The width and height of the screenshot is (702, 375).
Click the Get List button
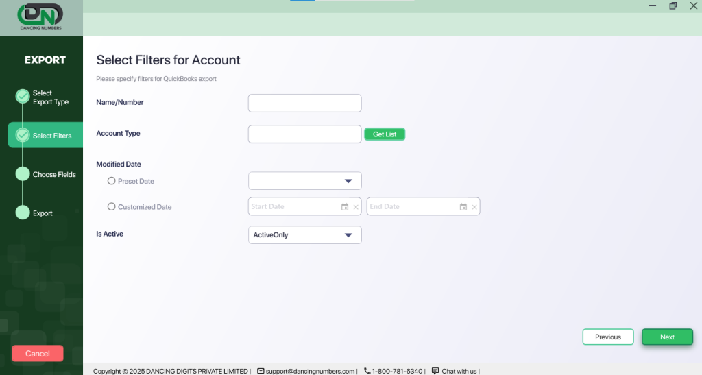[385, 134]
